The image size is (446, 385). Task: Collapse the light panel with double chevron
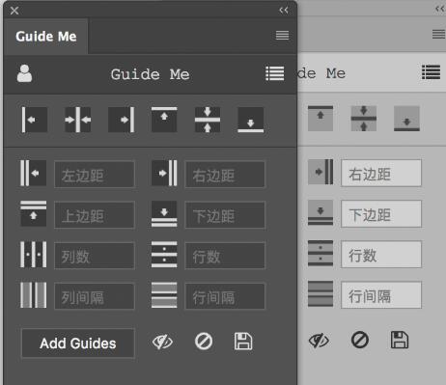pyautogui.click(x=440, y=9)
